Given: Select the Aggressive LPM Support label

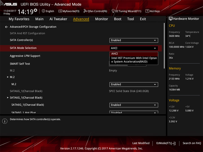Looking at the screenshot, I should [x=25, y=56].
